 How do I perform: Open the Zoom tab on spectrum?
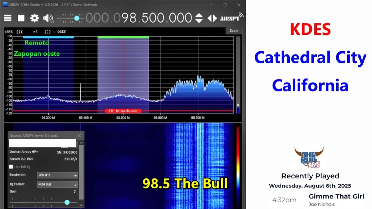pyautogui.click(x=234, y=30)
